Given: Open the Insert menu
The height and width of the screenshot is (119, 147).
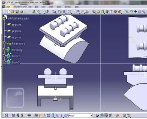Looking at the screenshot, I should pyautogui.click(x=51, y=7).
